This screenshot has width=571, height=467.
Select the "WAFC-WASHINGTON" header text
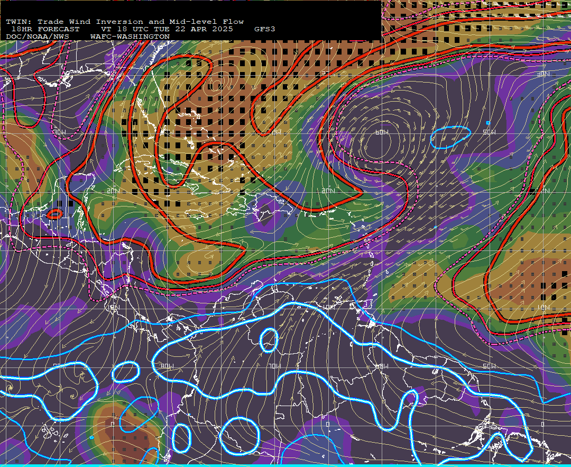[x=130, y=37]
